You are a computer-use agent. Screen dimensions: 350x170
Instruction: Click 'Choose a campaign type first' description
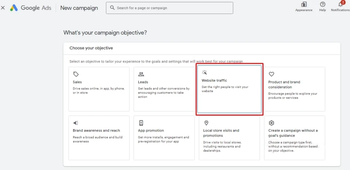293,146
